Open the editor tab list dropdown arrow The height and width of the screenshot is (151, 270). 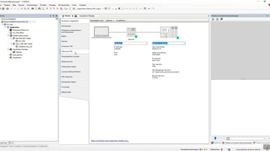click(208, 16)
